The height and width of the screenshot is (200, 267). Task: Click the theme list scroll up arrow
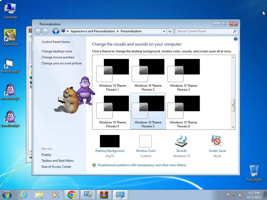tap(233, 57)
